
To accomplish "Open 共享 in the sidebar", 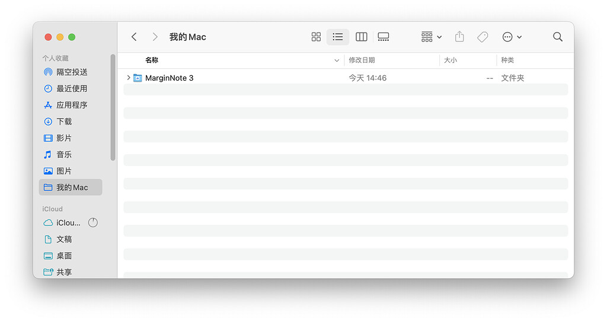I will (71, 272).
